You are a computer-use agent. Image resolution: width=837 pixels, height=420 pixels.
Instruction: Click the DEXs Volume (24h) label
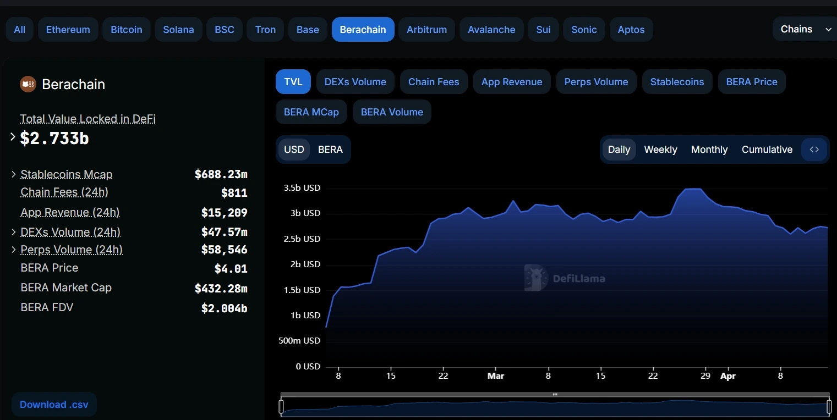[x=70, y=232]
